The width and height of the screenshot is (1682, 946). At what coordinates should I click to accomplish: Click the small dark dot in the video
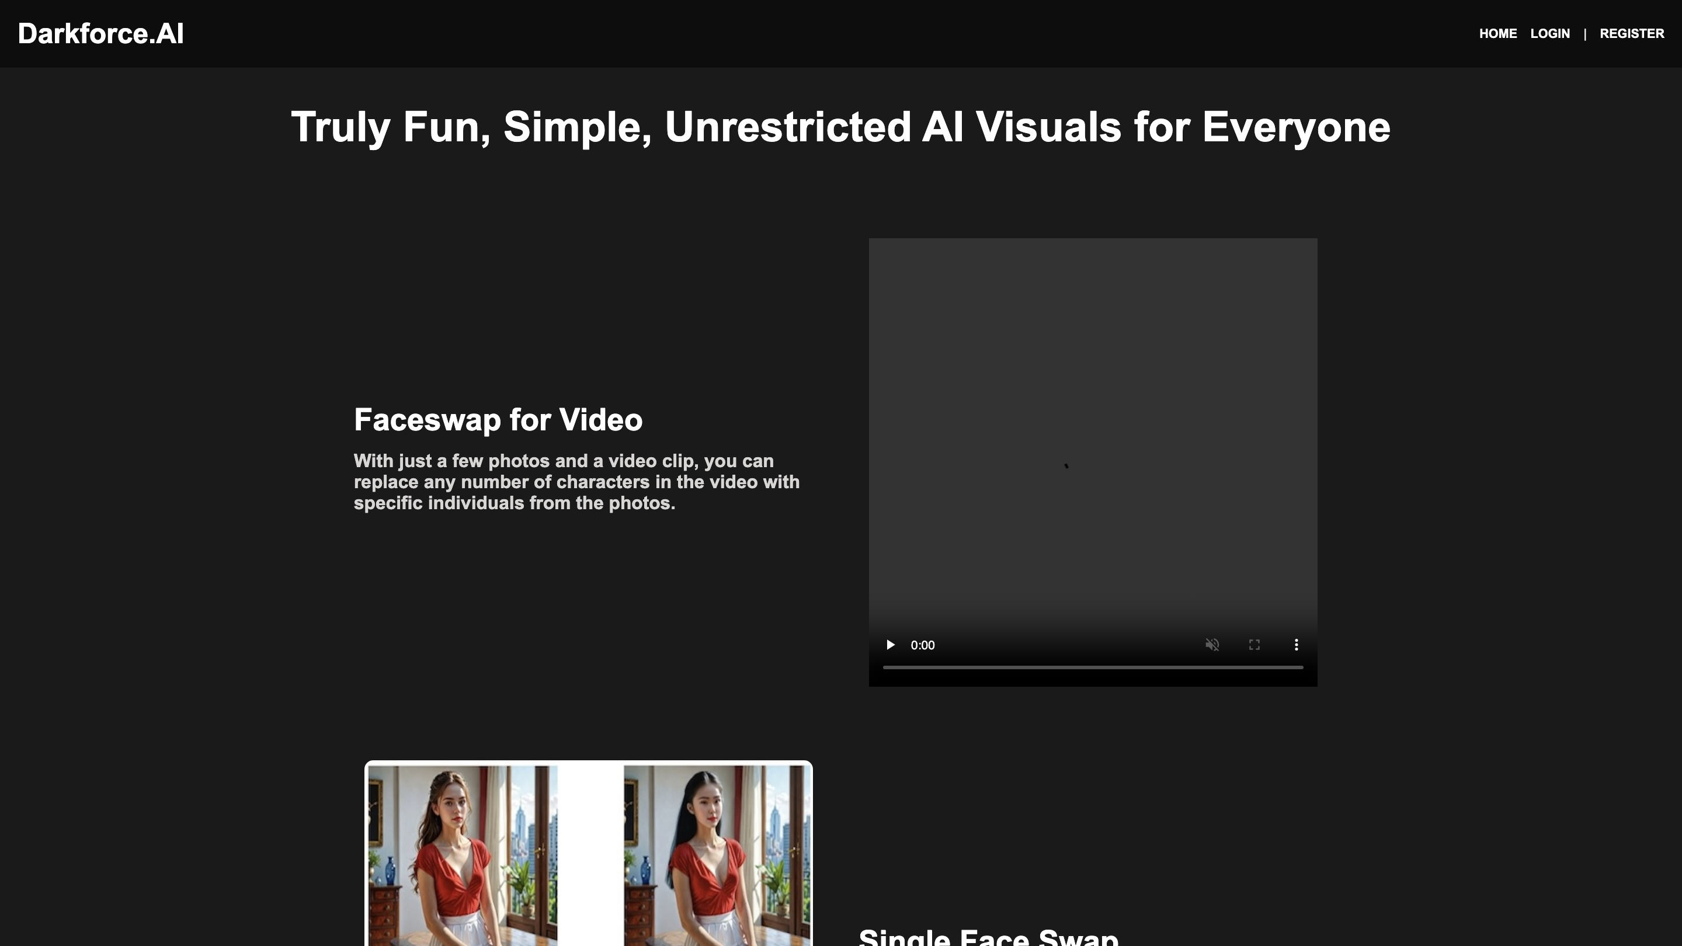(1066, 465)
